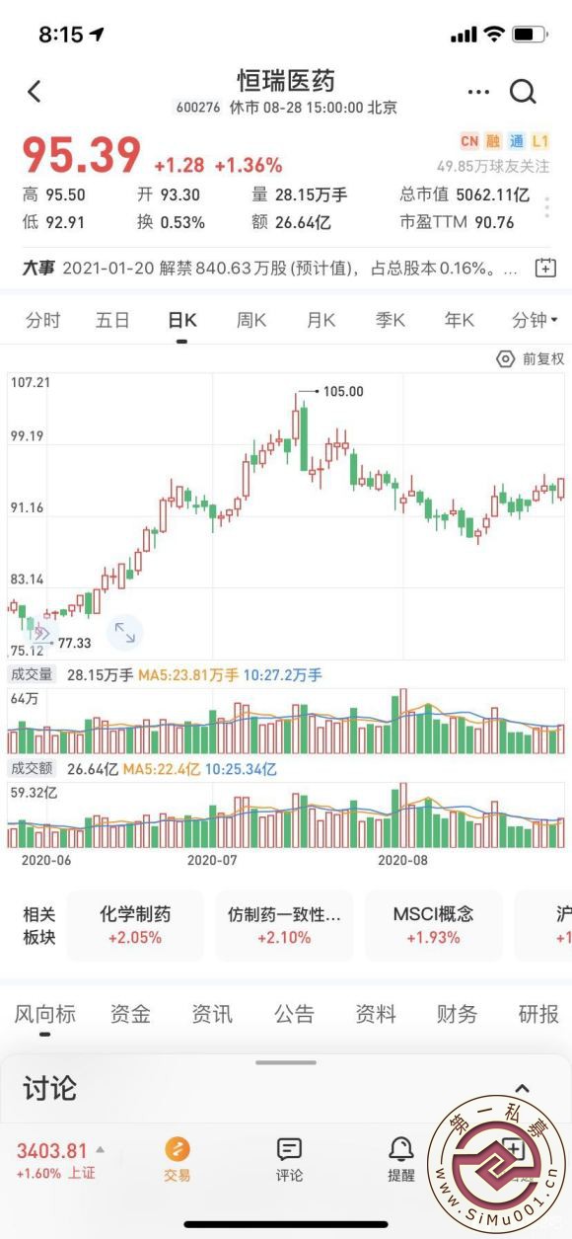Select the 日K daily candlestick tab
The width and height of the screenshot is (572, 1239).
182,320
